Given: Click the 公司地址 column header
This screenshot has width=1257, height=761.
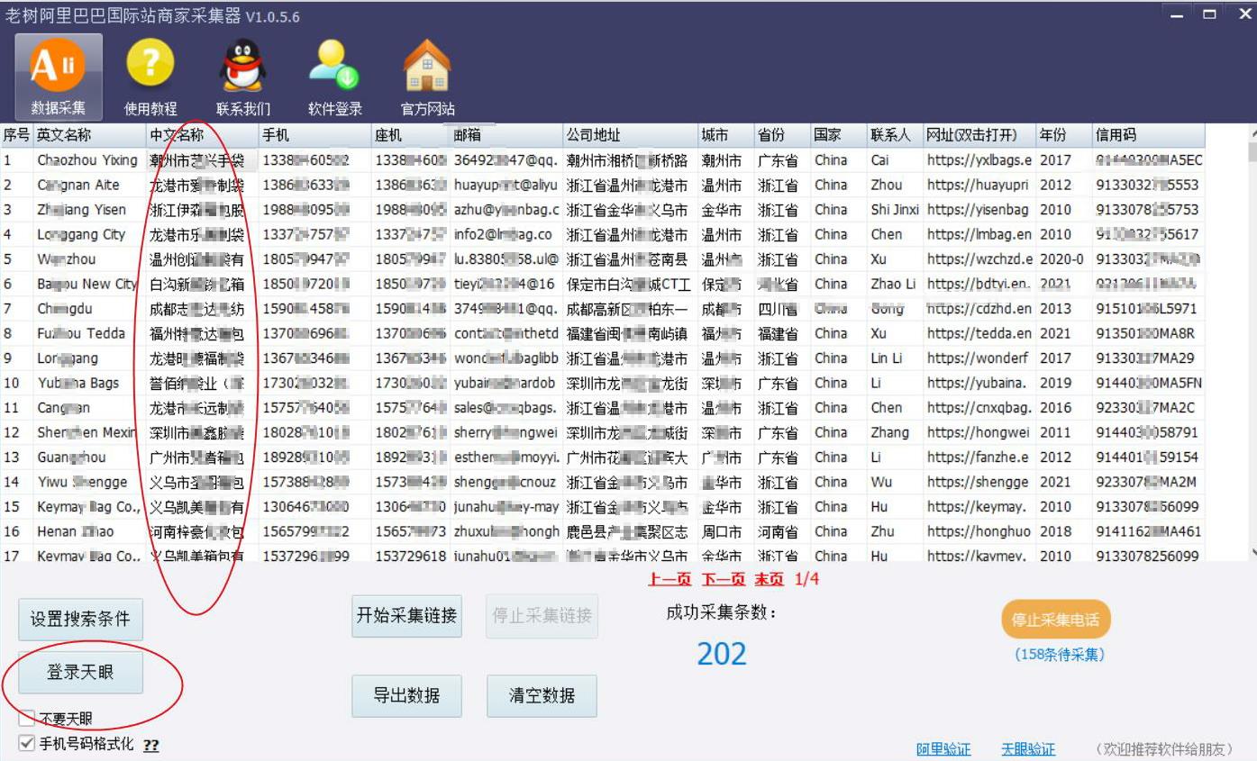Looking at the screenshot, I should [631, 135].
